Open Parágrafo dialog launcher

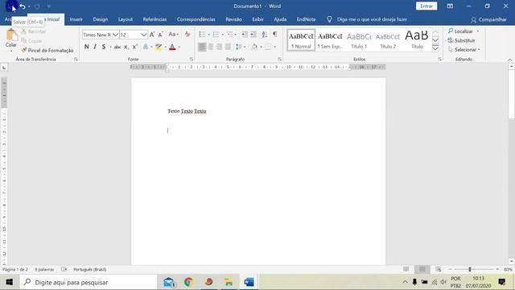pos(279,59)
